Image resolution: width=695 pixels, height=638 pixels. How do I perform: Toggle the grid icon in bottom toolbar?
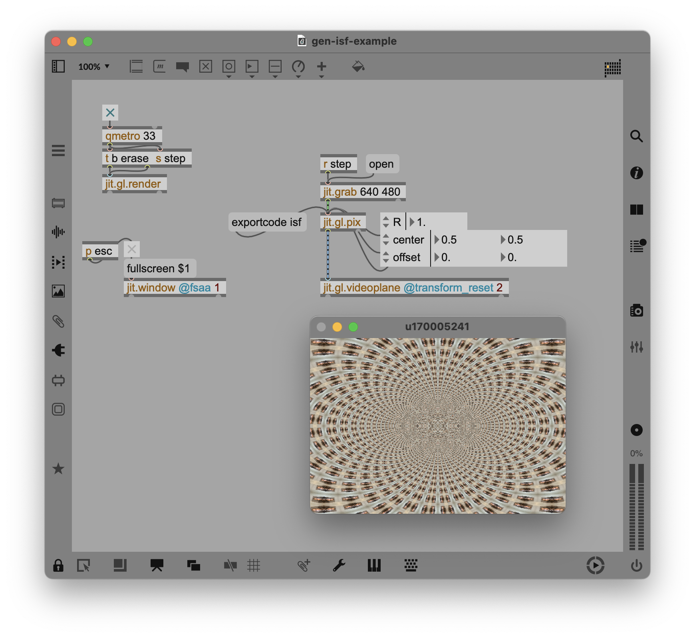(254, 565)
